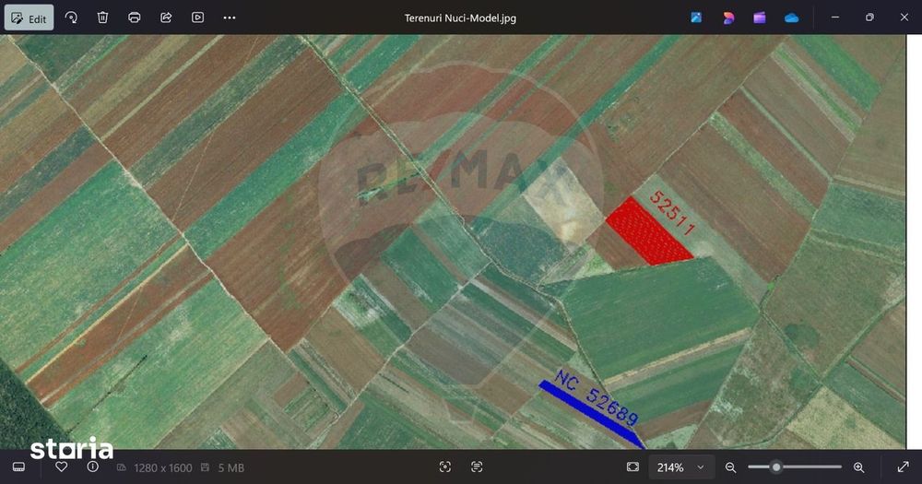Click the scan text icon in the bottom bar
The width and height of the screenshot is (922, 484).
477,467
